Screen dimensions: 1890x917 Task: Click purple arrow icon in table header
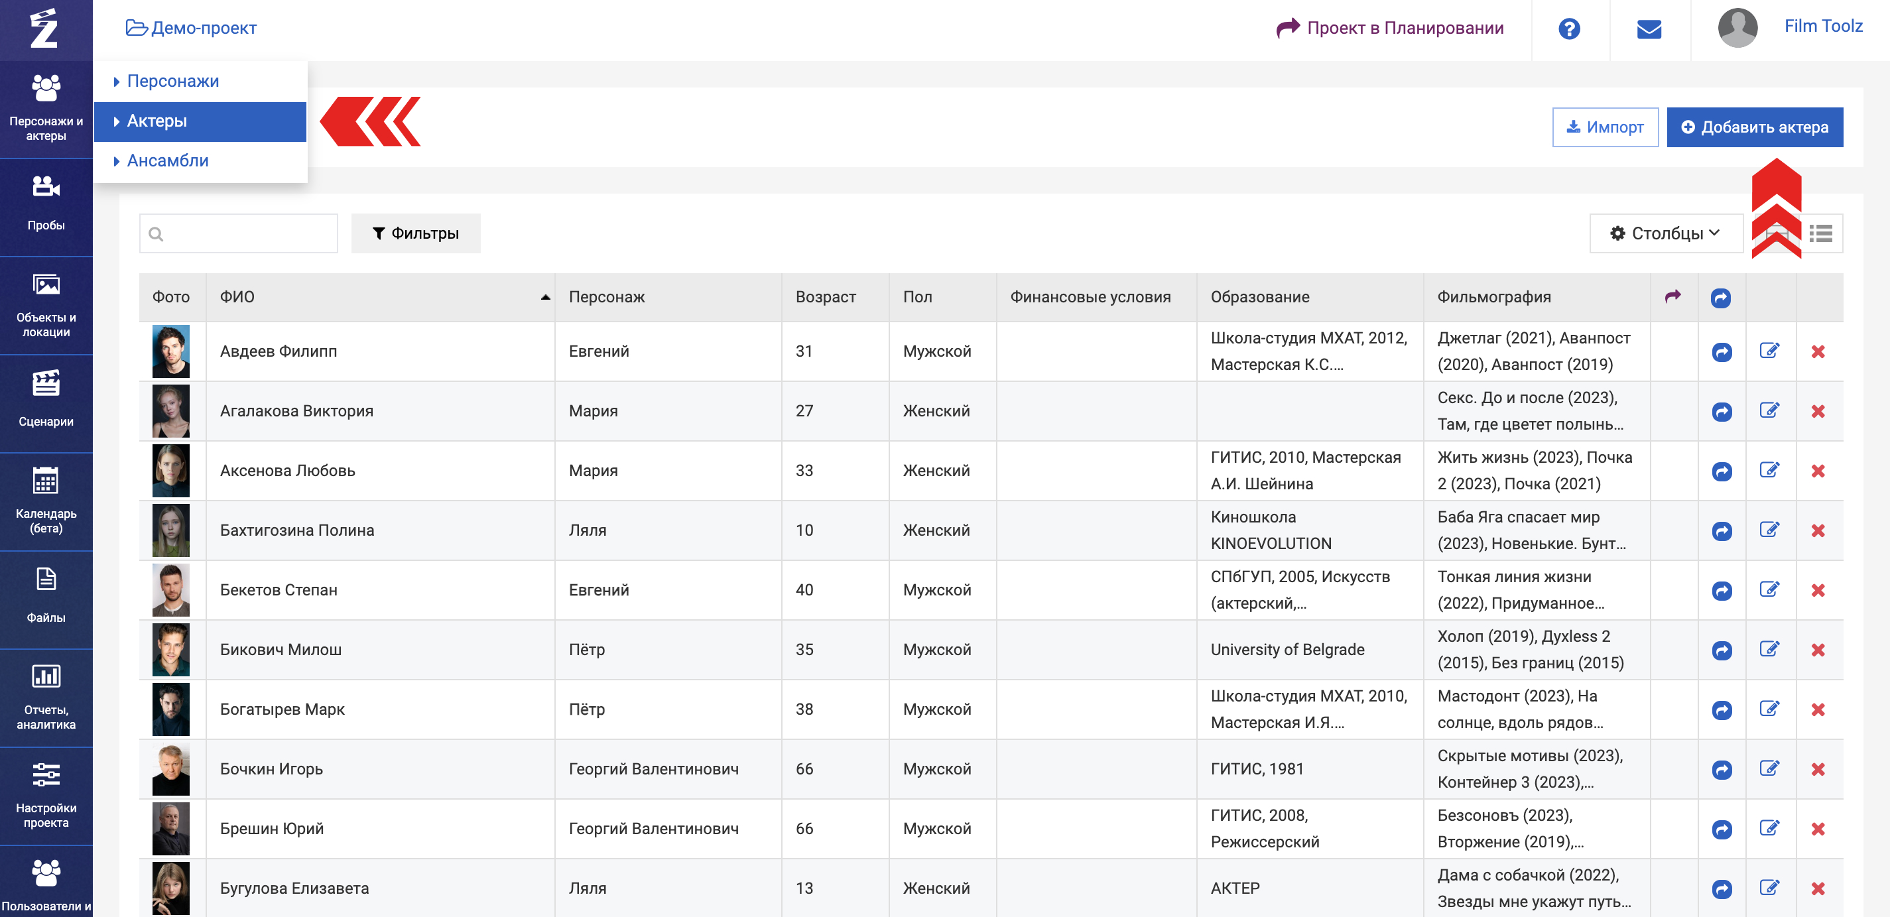1672,296
